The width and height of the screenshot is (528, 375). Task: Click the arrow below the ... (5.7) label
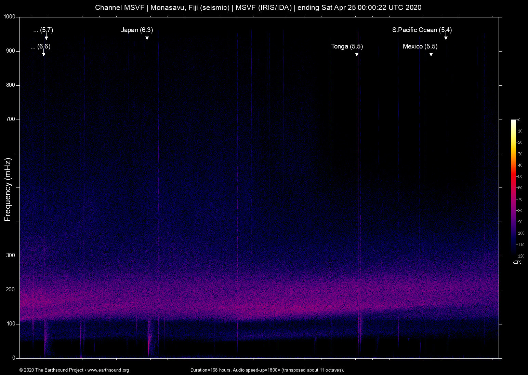46,37
